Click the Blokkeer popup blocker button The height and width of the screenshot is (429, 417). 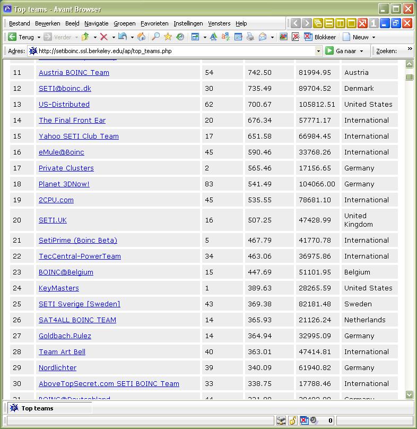coord(320,37)
